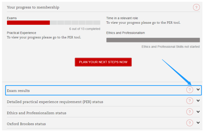Click 'Ethics and Professional Skills not started' text
The image size is (204, 132).
pyautogui.click(x=170, y=47)
